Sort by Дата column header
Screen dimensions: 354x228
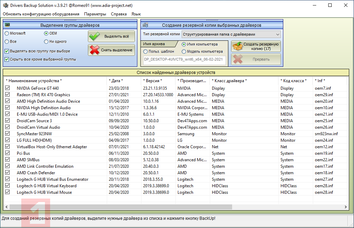coord(124,80)
